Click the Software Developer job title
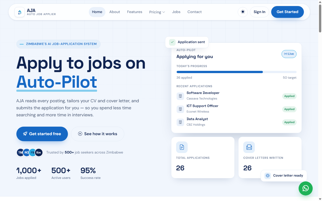The height and width of the screenshot is (201, 322). coord(203,93)
